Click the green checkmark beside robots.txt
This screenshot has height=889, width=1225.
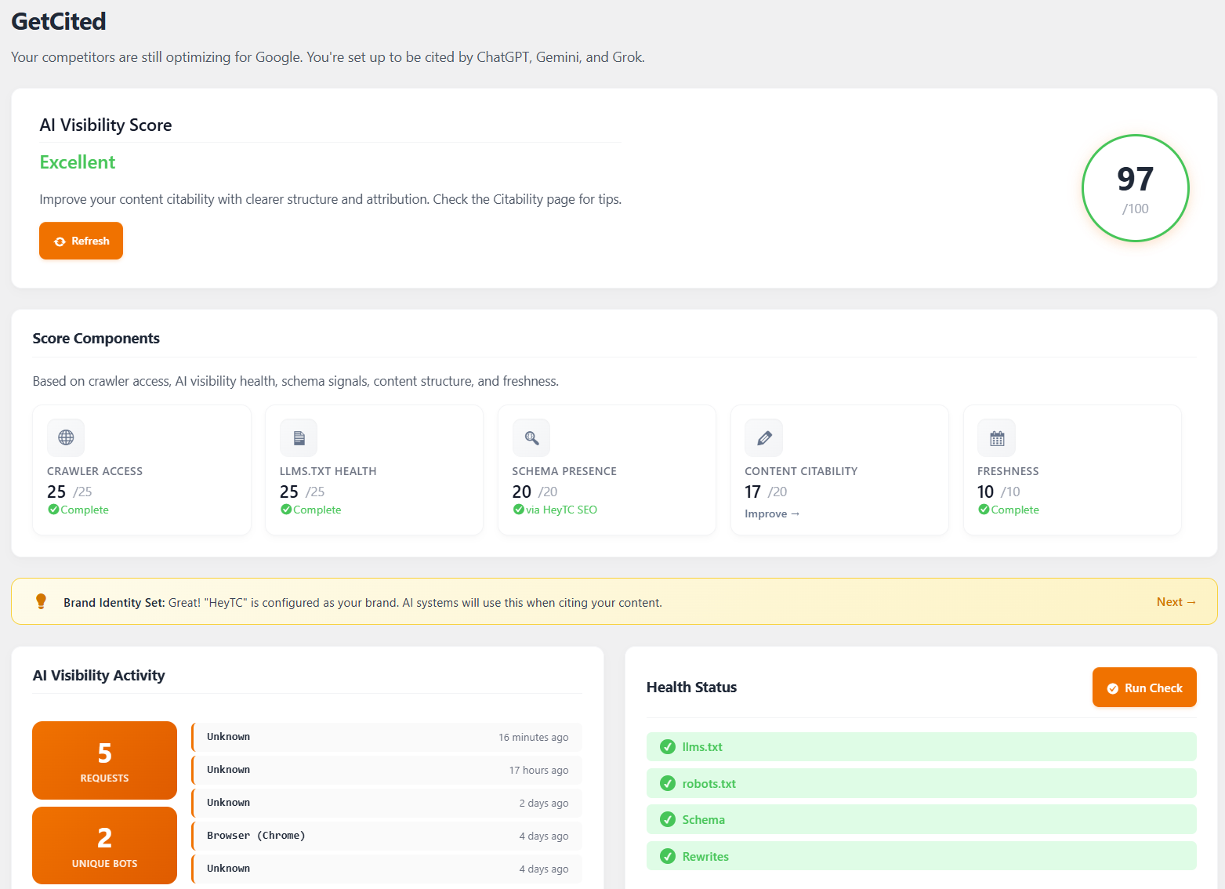(668, 782)
